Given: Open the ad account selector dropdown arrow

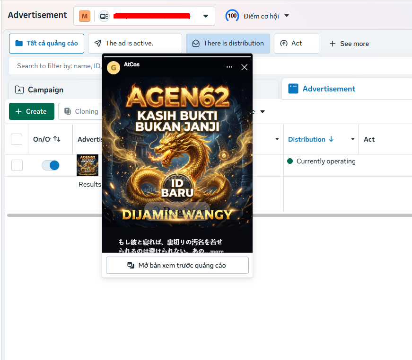Looking at the screenshot, I should (x=206, y=16).
